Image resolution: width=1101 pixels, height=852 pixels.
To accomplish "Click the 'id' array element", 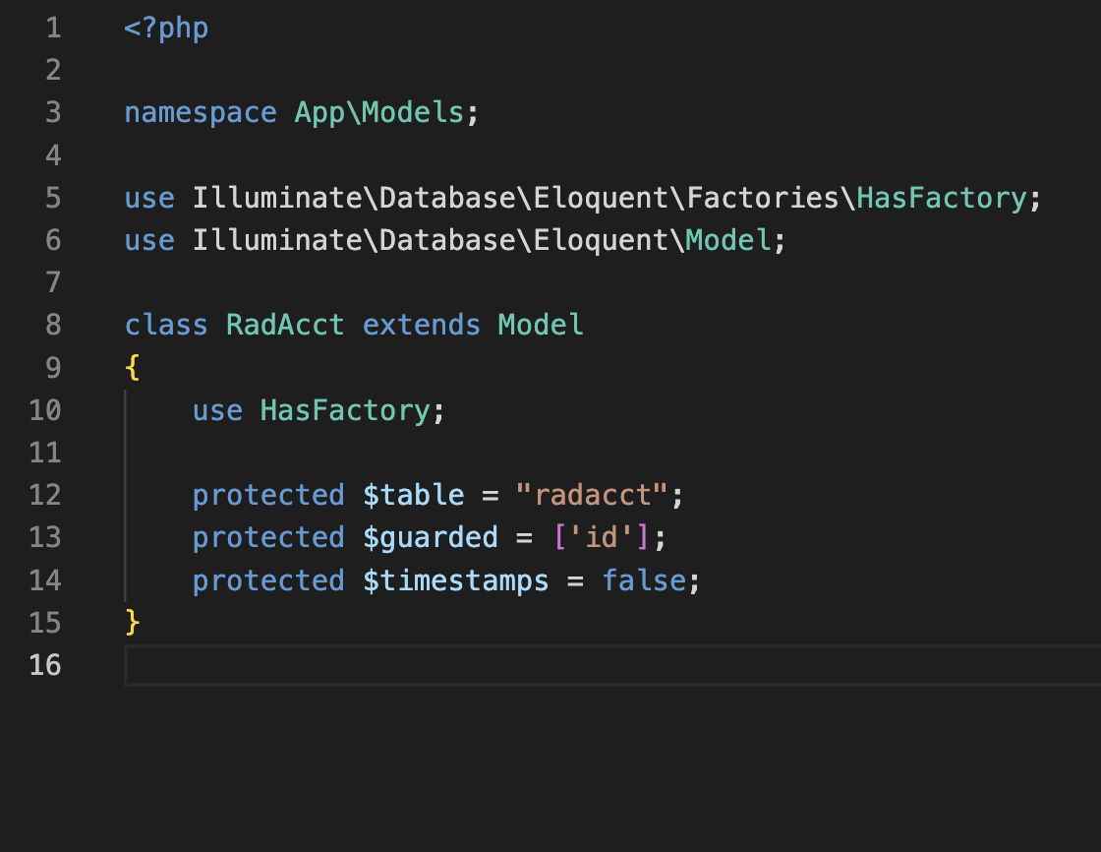I will pyautogui.click(x=601, y=537).
